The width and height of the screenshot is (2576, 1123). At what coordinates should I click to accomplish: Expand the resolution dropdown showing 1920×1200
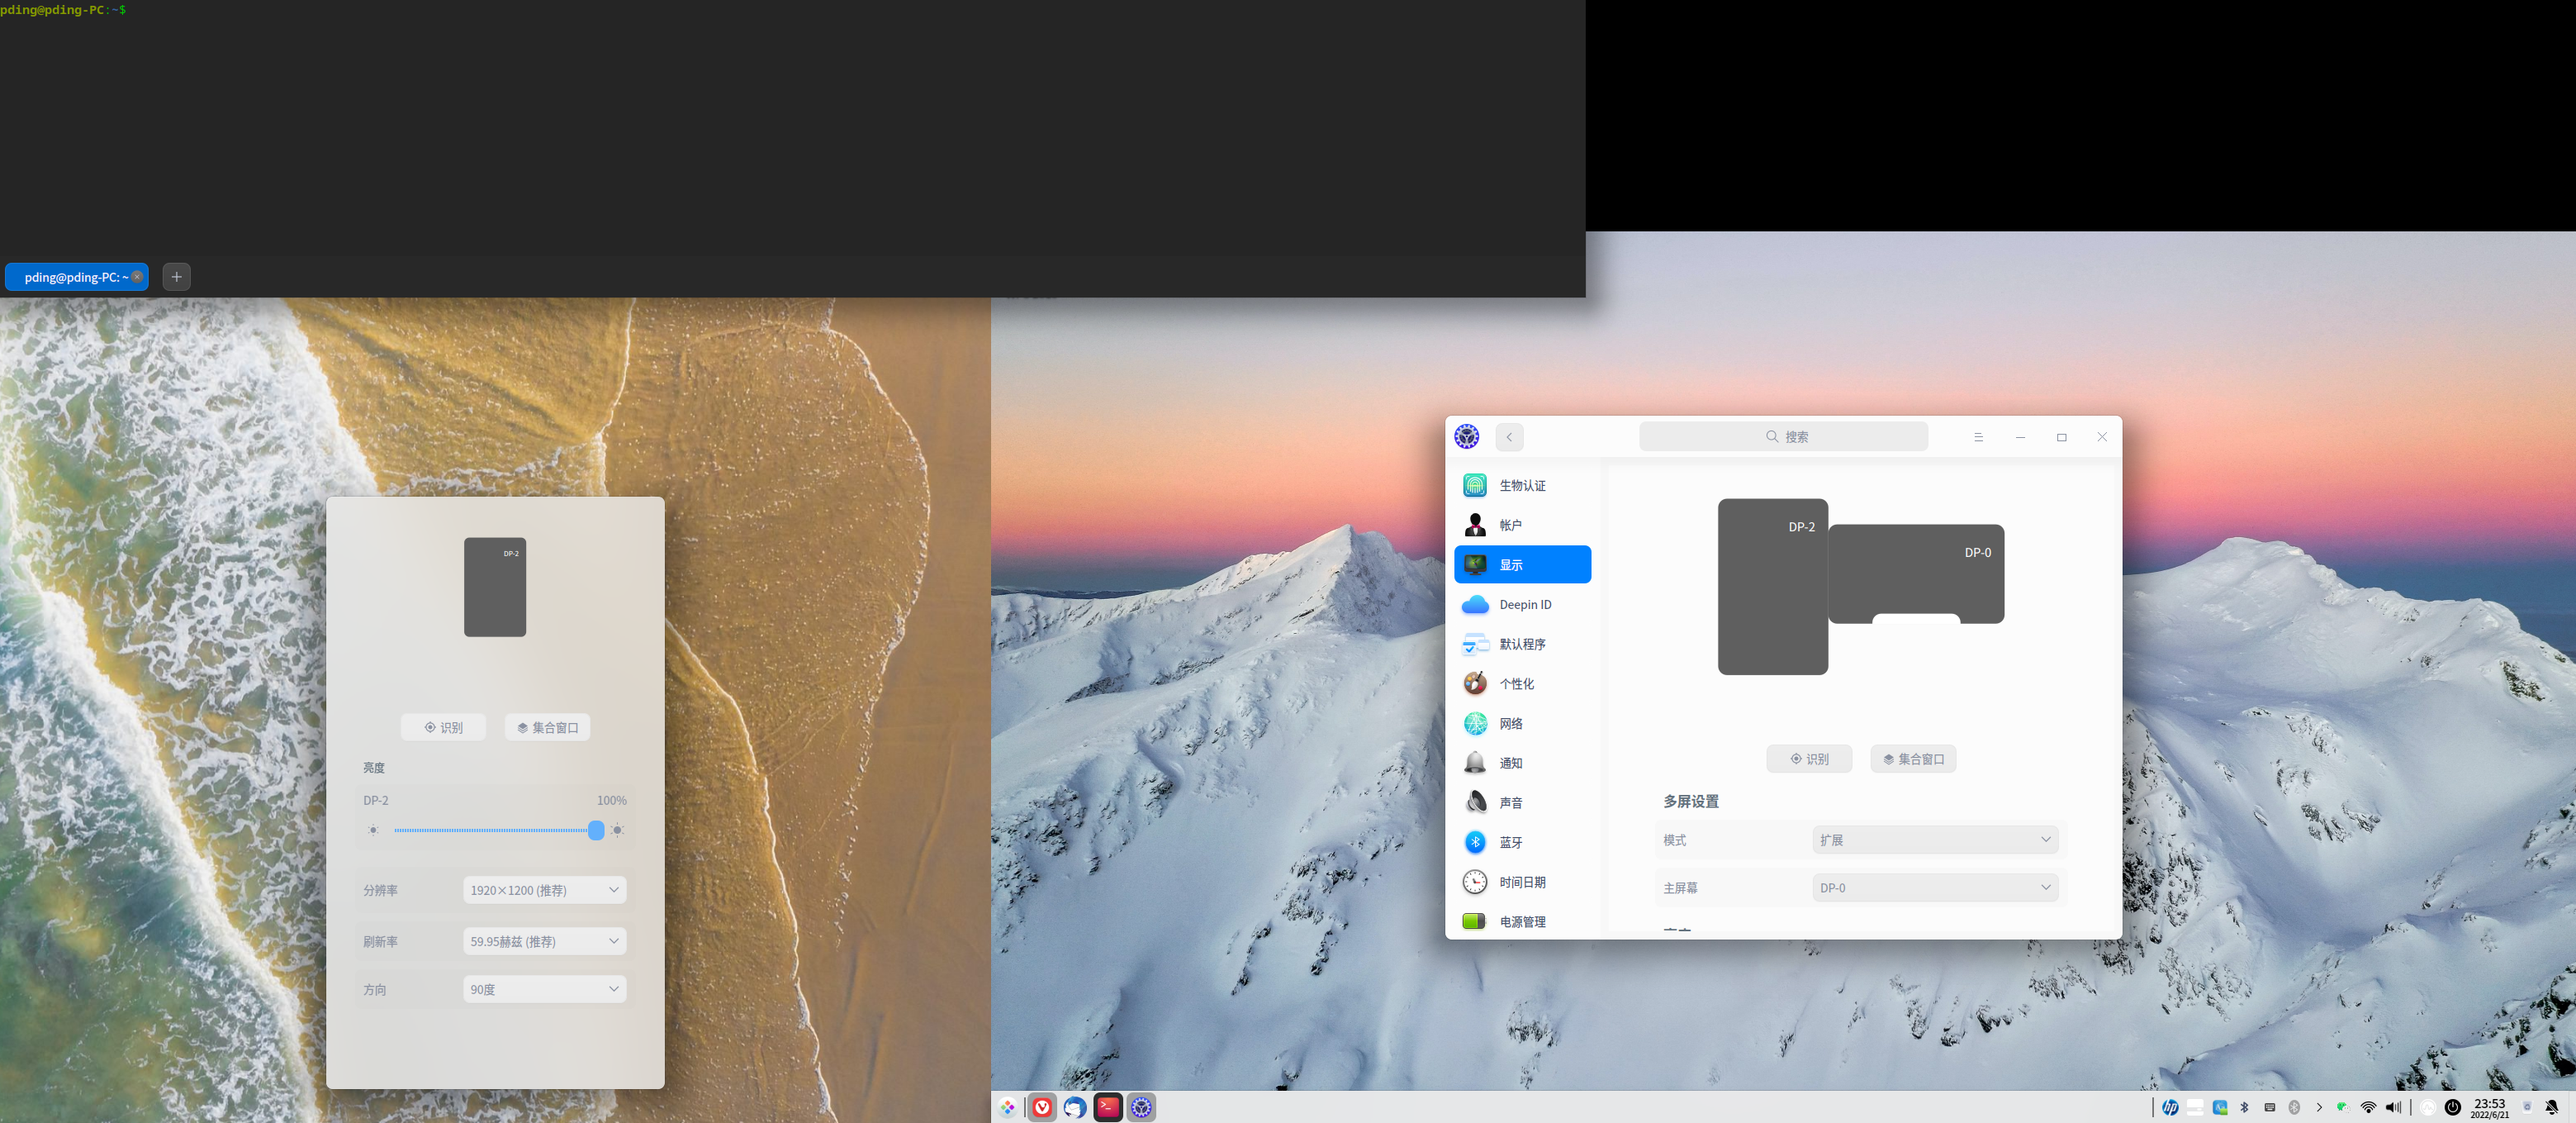(x=544, y=890)
